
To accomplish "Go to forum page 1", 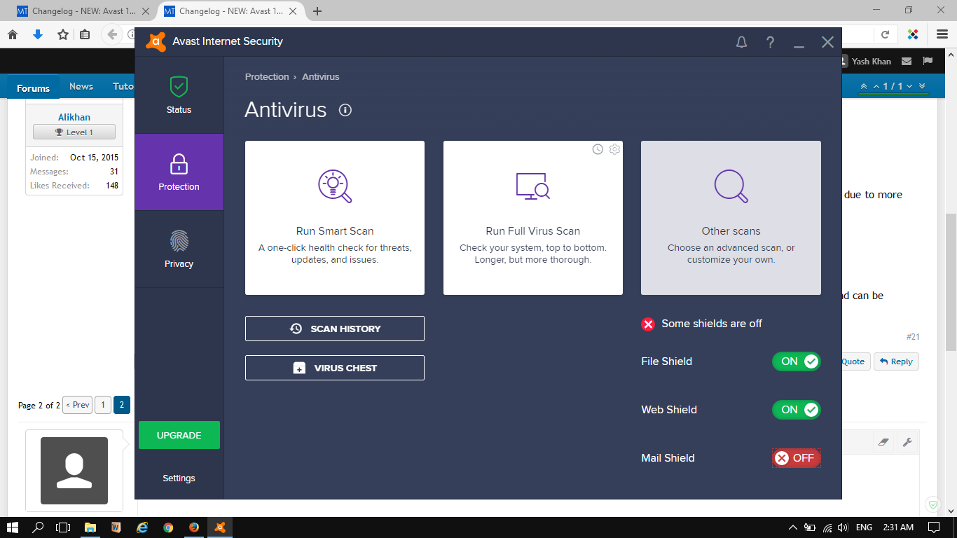I will pos(103,405).
